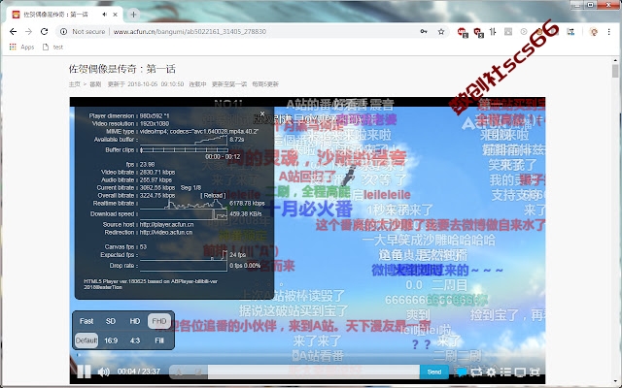Close the 佐贺偶像是传奇 tab
Image resolution: width=622 pixels, height=388 pixels.
pyautogui.click(x=115, y=15)
